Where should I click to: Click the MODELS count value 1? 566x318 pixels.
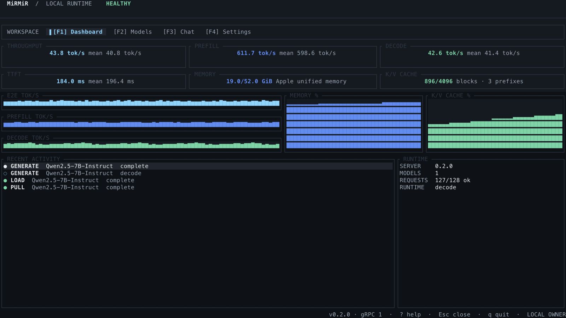[437, 173]
